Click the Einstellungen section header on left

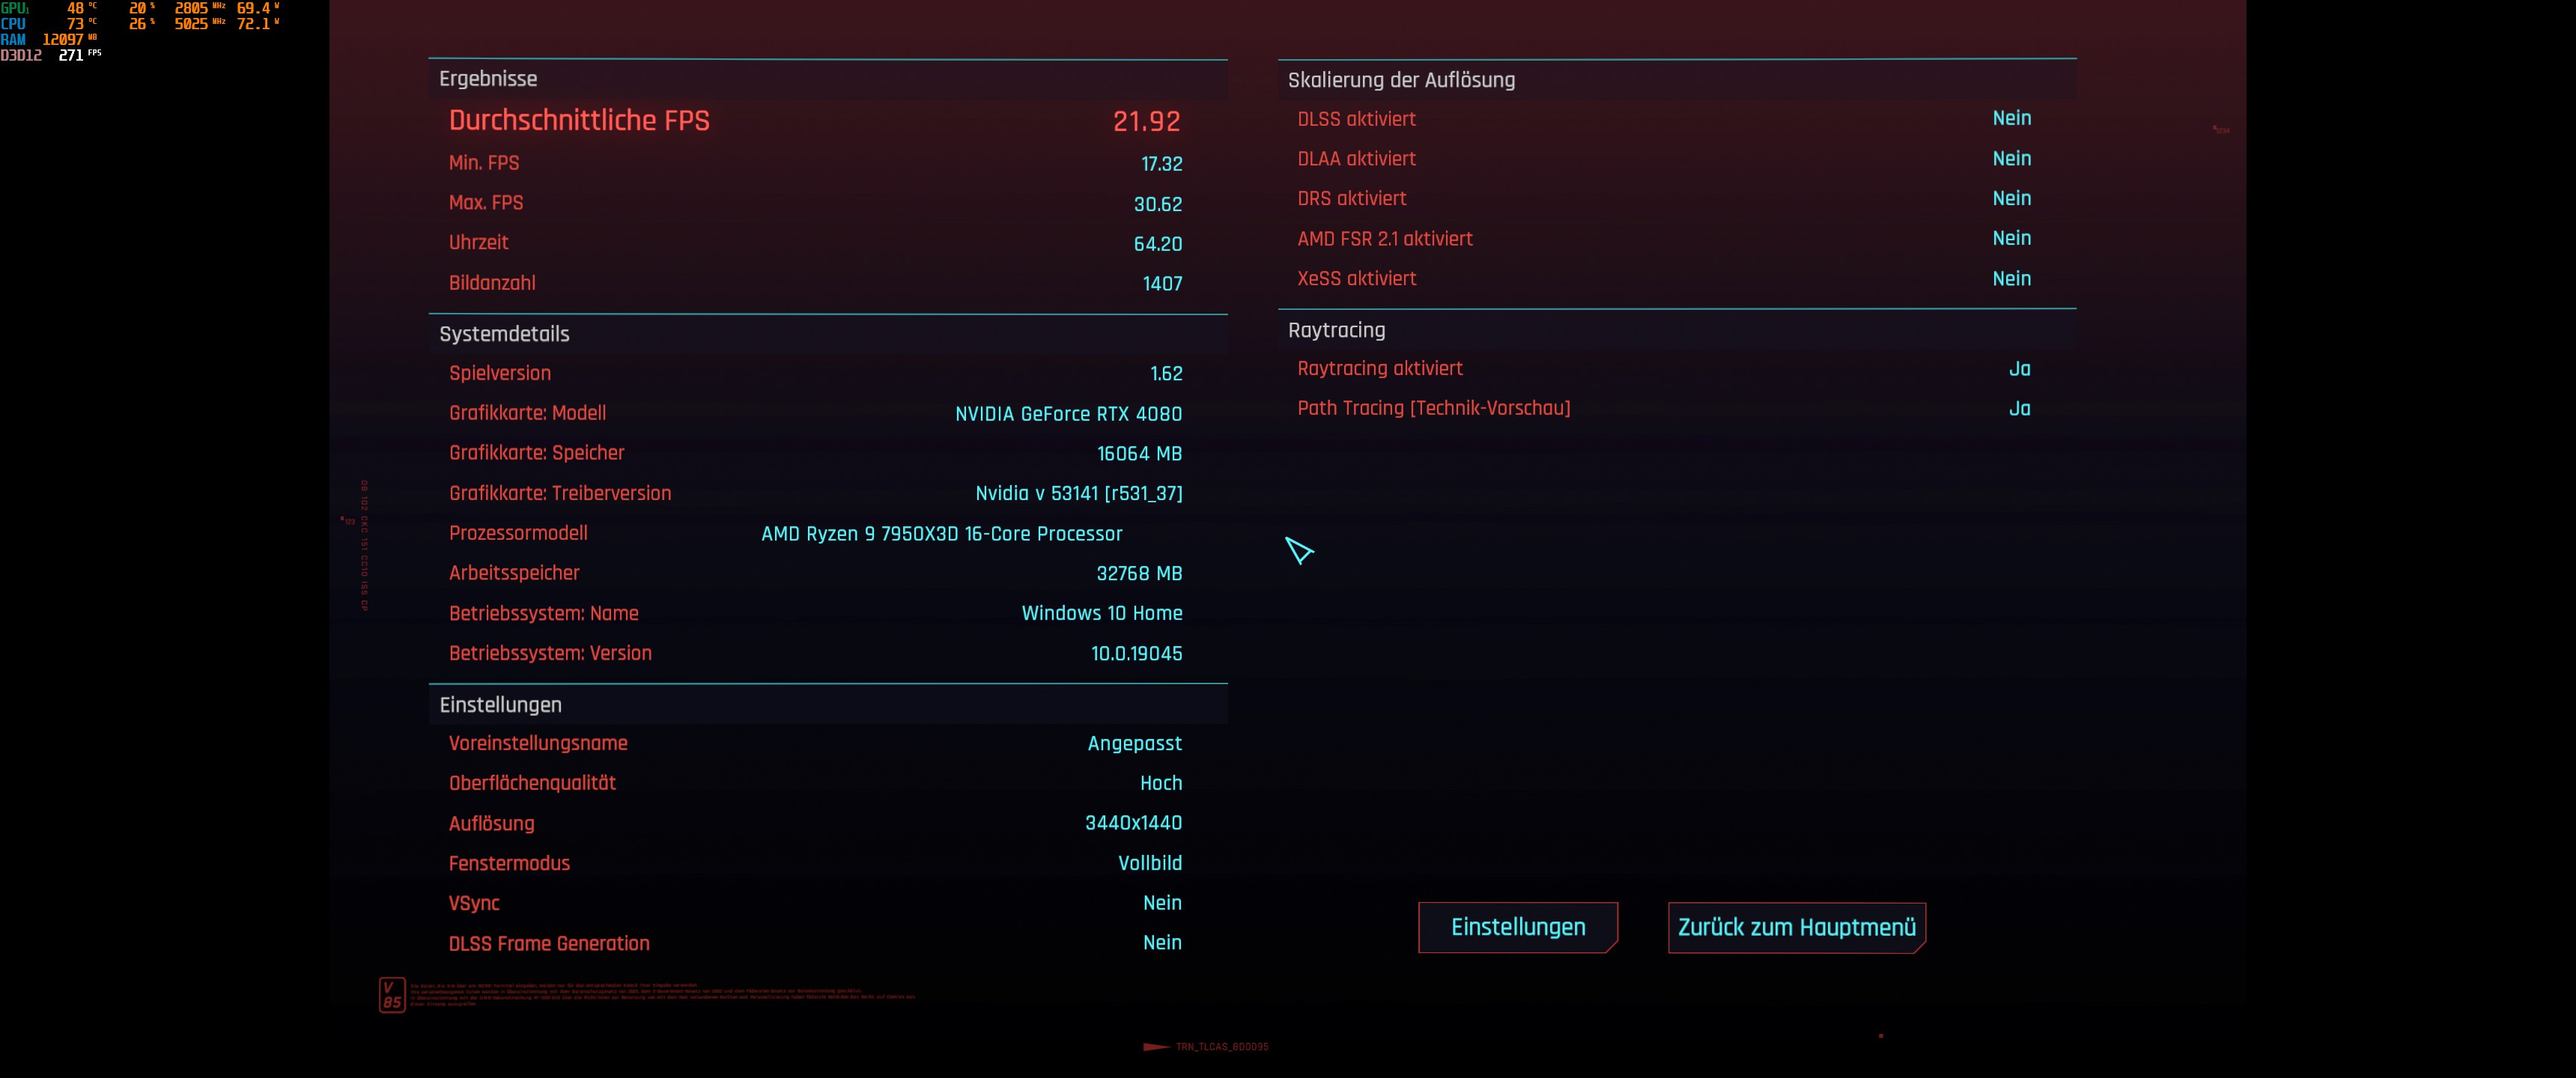click(500, 705)
